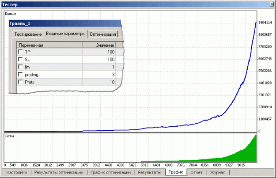This screenshot has height=178, width=276.
Task: Select the Входные параметры tab
Action: pos(66,34)
